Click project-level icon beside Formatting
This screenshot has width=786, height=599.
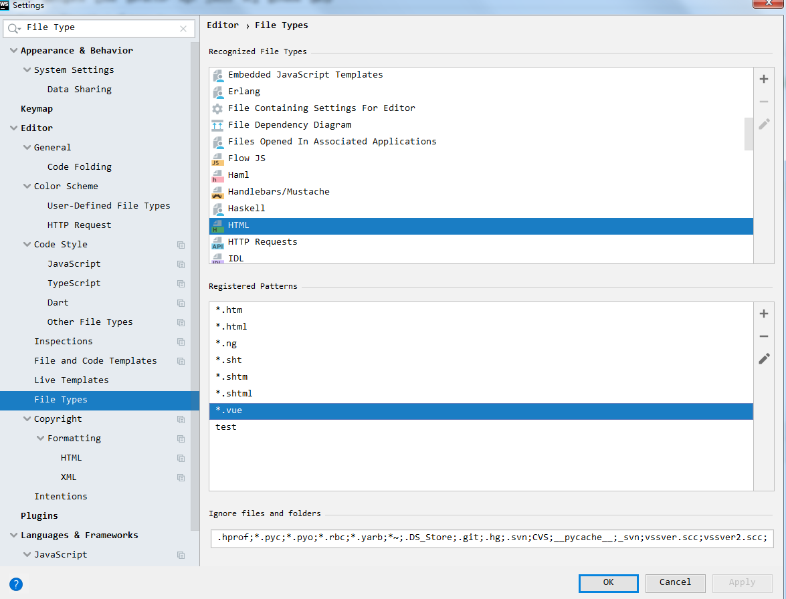pos(181,439)
